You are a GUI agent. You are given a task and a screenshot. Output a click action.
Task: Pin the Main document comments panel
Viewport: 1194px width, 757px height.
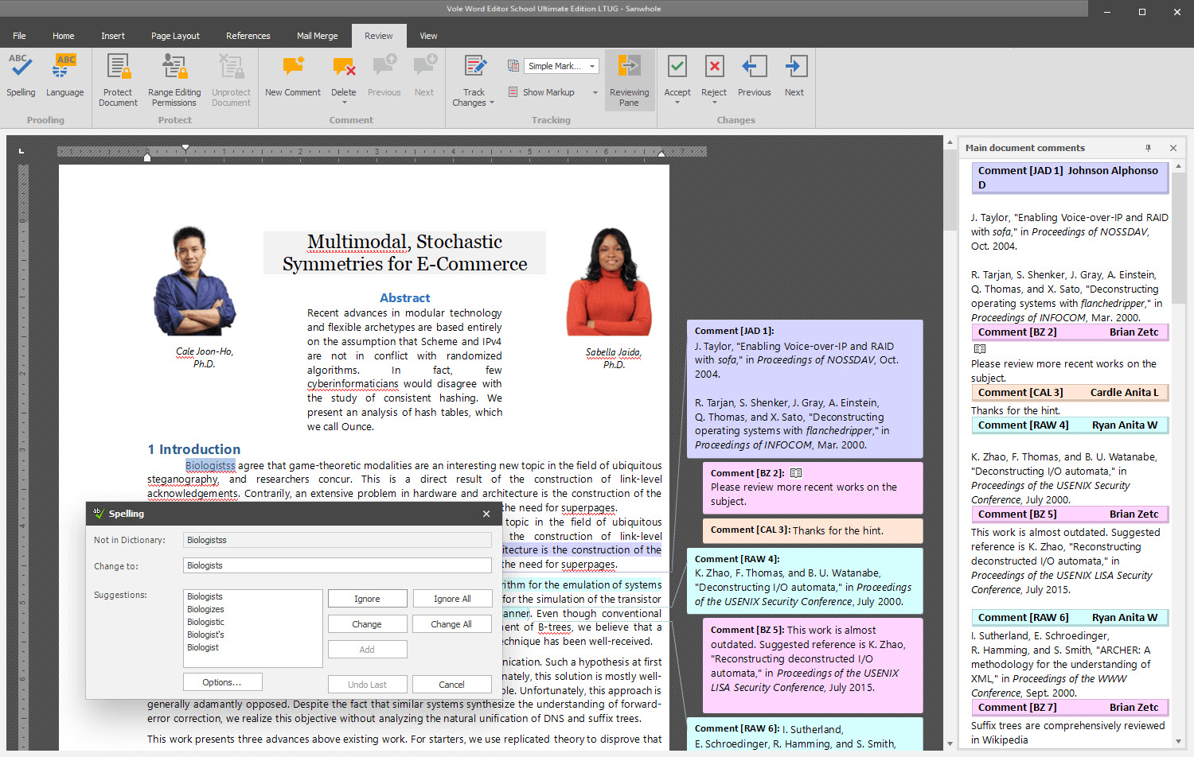click(x=1148, y=148)
